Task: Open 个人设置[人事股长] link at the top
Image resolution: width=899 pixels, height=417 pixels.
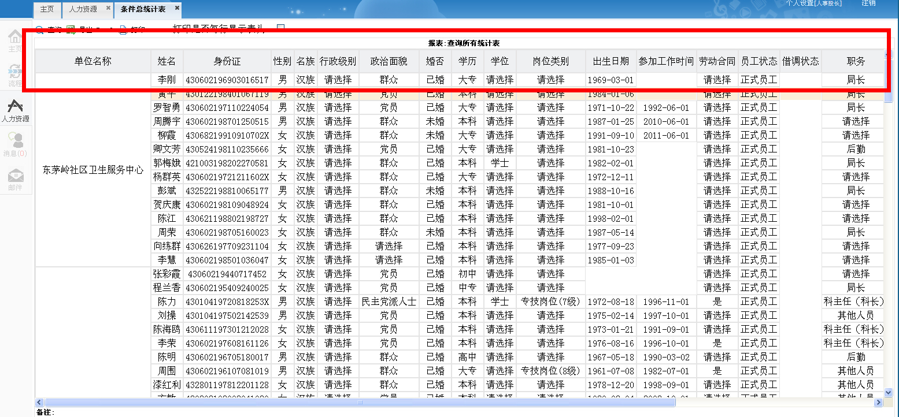Action: [814, 3]
